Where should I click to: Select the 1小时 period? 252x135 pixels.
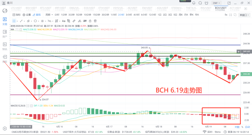(114, 15)
